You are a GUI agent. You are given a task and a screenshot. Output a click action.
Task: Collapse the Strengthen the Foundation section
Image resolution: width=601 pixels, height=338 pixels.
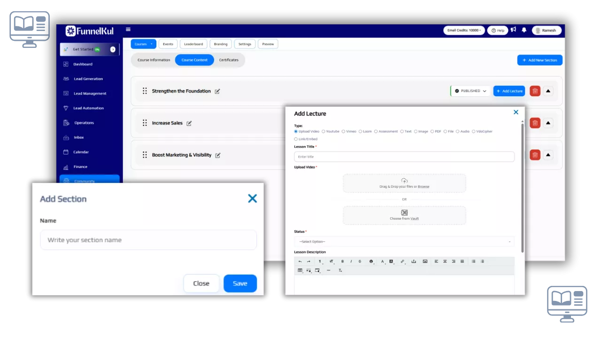548,91
